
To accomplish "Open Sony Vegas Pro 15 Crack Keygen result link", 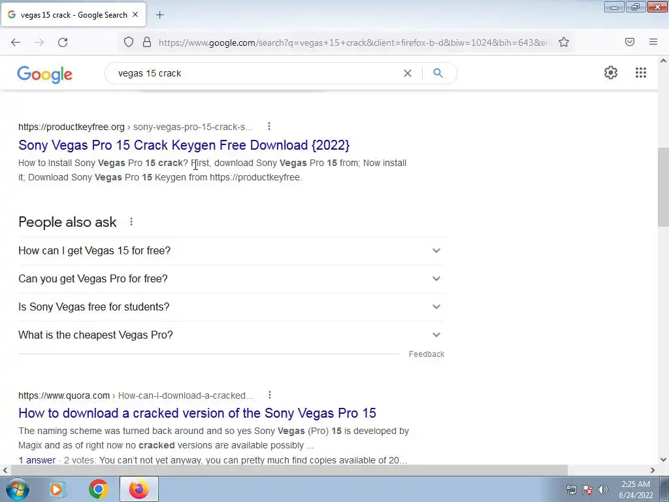I will [x=184, y=145].
